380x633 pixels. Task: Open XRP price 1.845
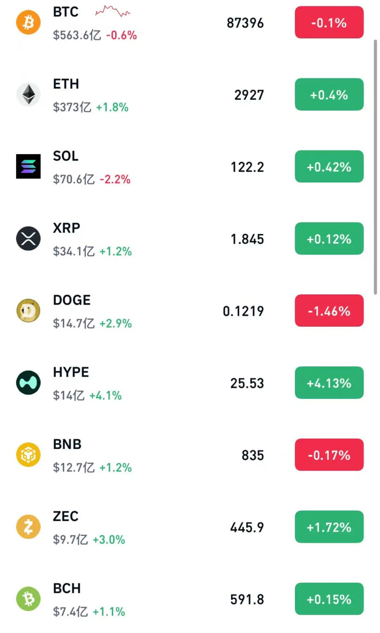coord(247,239)
